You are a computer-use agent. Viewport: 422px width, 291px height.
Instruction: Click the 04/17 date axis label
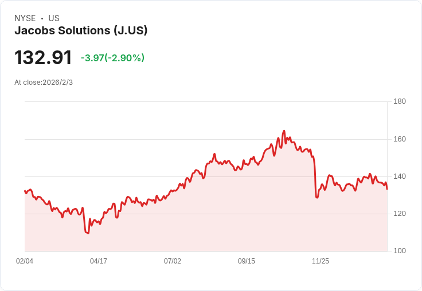[x=99, y=261]
